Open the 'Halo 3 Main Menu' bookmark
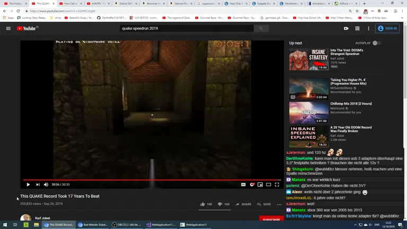This screenshot has width=407, height=229. (340, 18)
